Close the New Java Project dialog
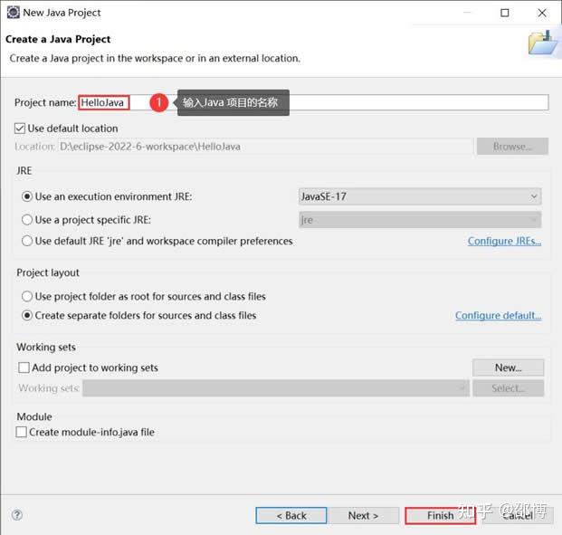Image resolution: width=562 pixels, height=535 pixels. (542, 13)
